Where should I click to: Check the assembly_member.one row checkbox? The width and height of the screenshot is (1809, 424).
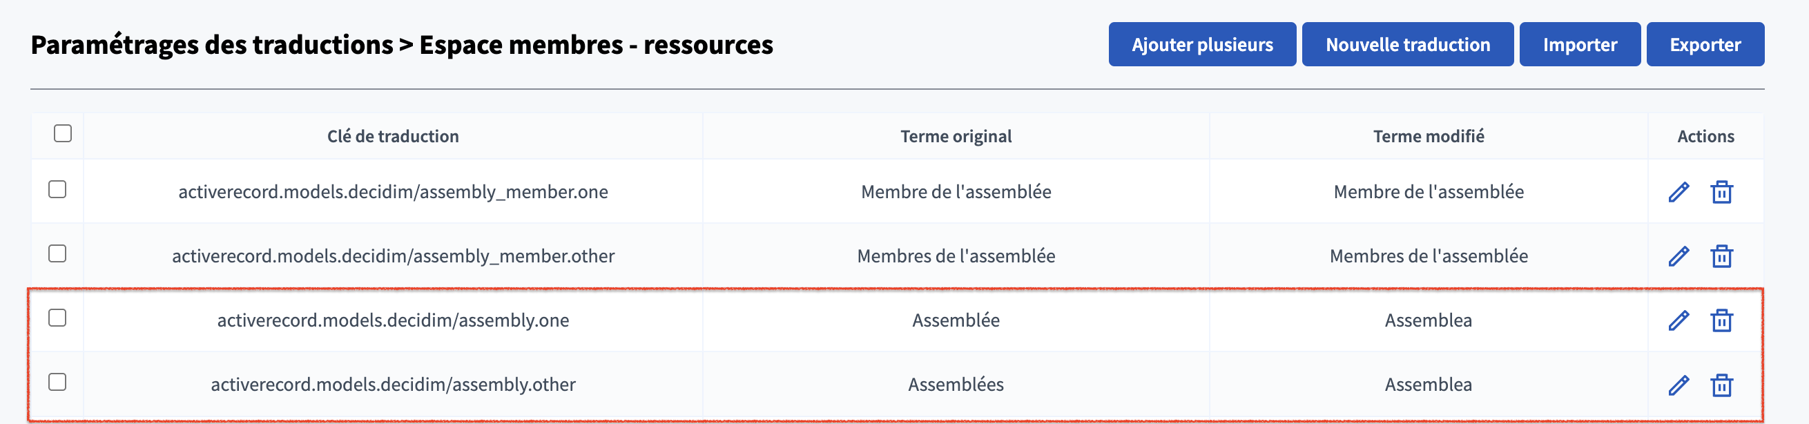coord(57,189)
